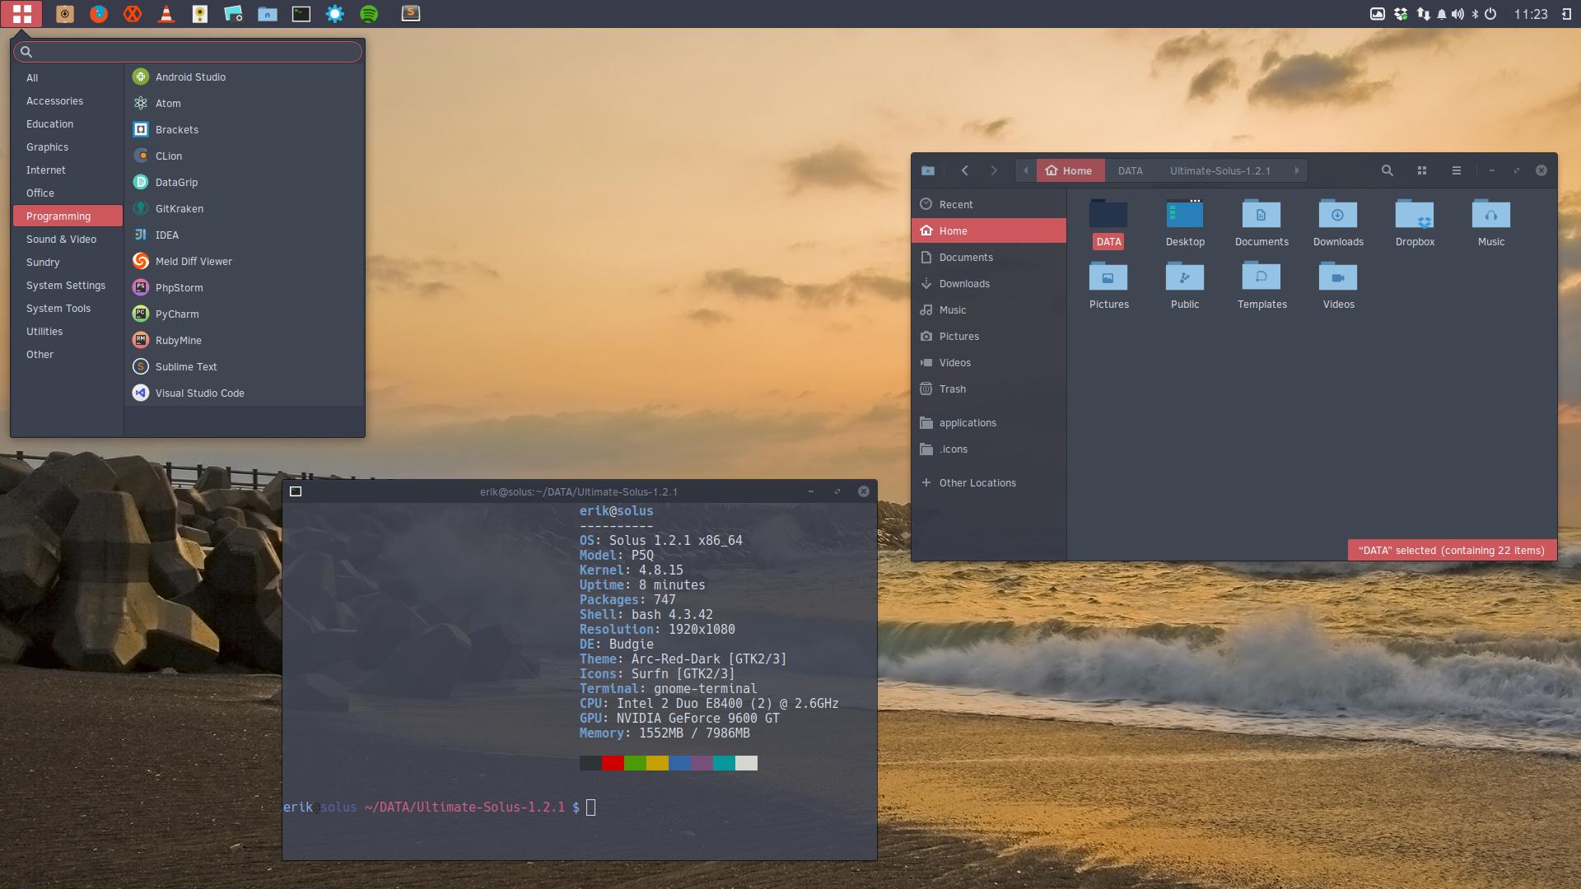Launch GitKraken from the menu
Screen dimensions: 1581x889
(x=245, y=208)
